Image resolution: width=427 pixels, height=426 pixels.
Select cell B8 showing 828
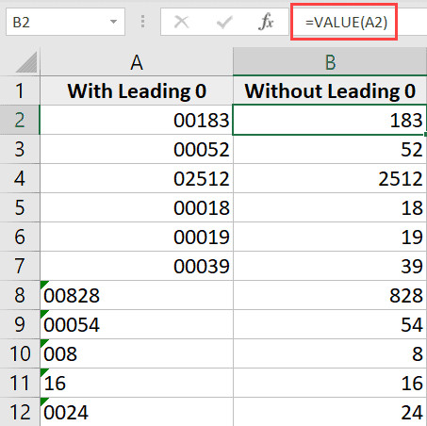(330, 295)
